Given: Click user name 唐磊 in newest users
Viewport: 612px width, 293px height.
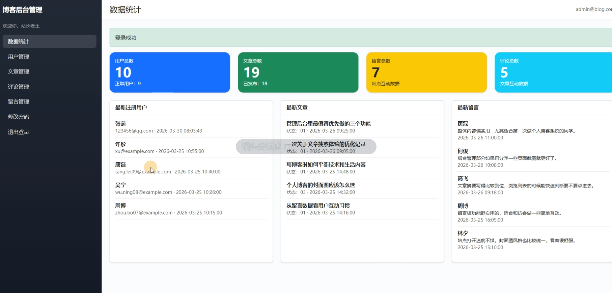Looking at the screenshot, I should 121,165.
